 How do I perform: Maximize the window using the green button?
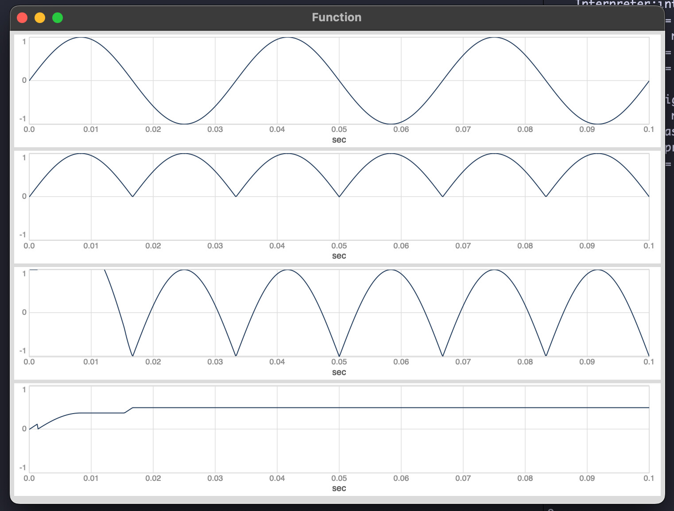tap(58, 18)
